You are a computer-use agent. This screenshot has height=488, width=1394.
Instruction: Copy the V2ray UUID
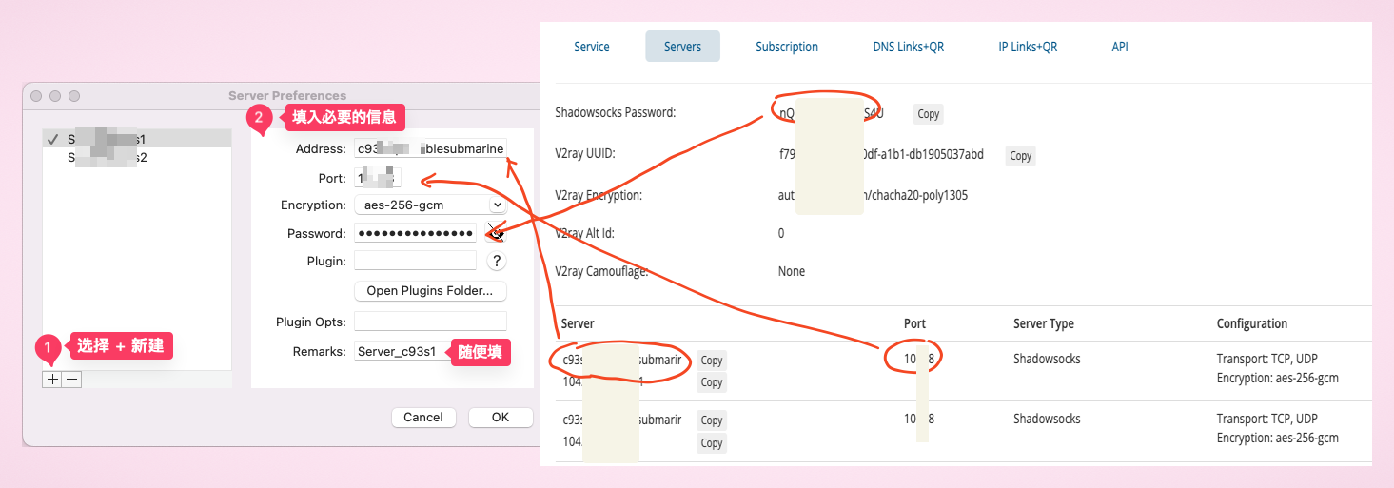click(1020, 156)
